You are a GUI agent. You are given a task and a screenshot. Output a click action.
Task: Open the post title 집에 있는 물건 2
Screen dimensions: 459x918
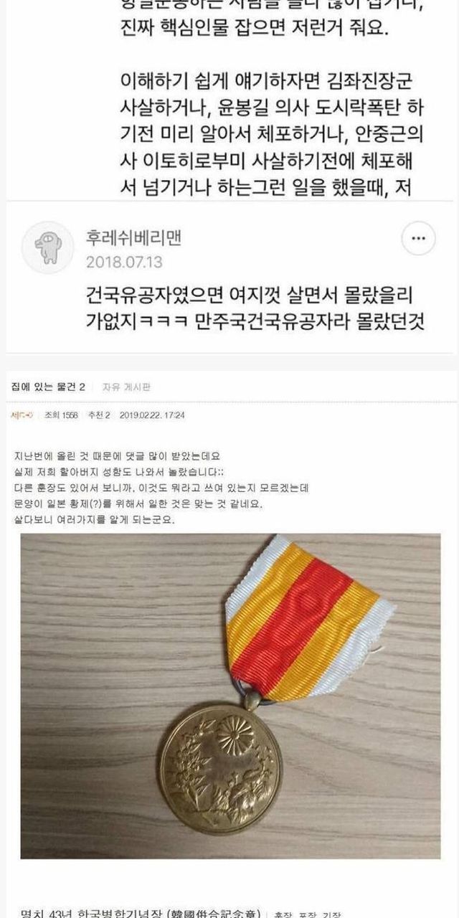(49, 387)
